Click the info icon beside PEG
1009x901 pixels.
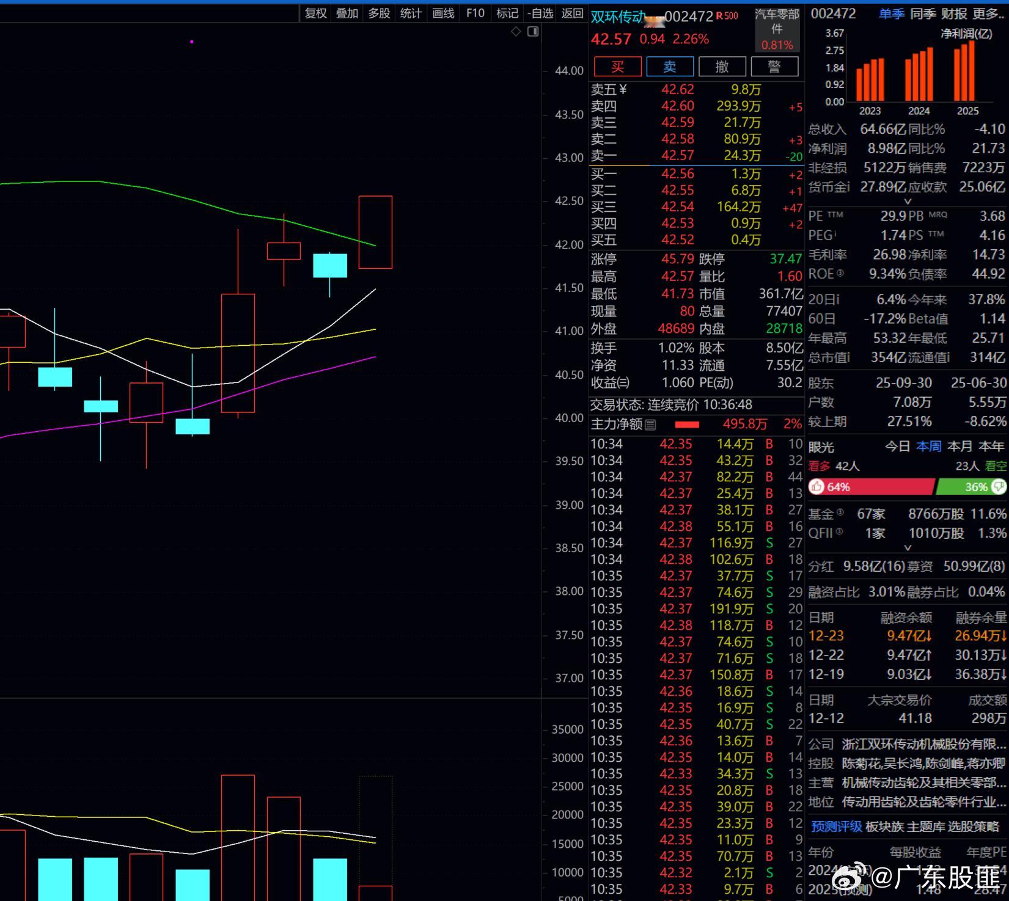coord(835,233)
